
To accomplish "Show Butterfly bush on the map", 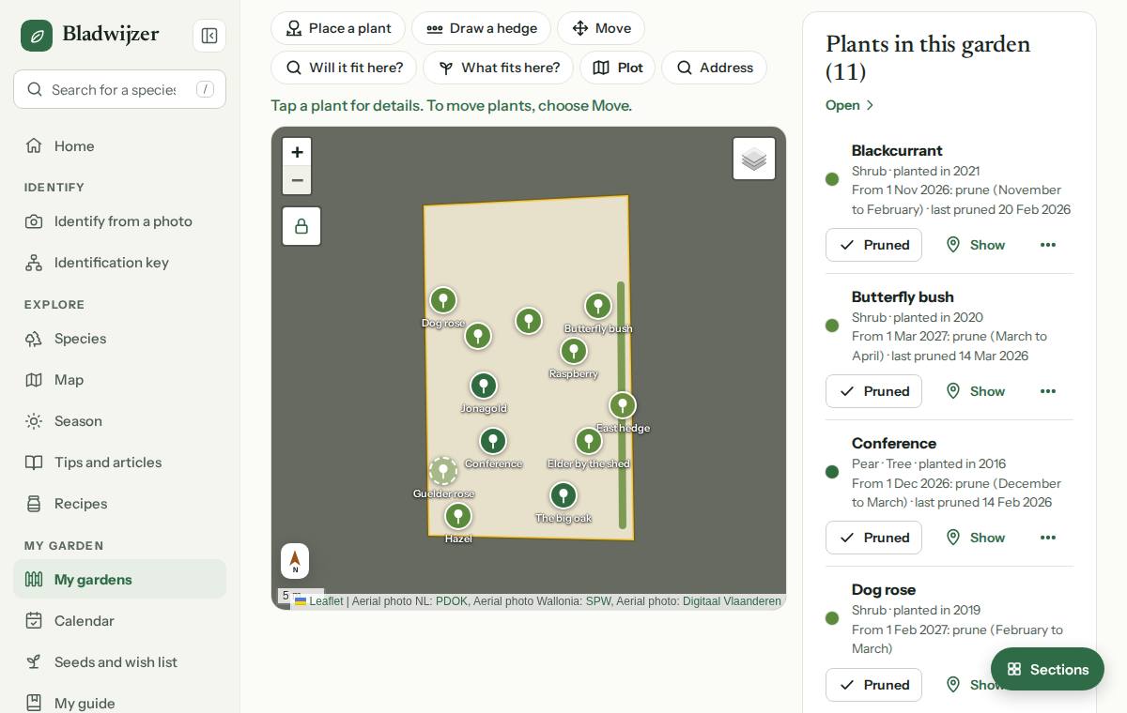I will click(x=975, y=391).
